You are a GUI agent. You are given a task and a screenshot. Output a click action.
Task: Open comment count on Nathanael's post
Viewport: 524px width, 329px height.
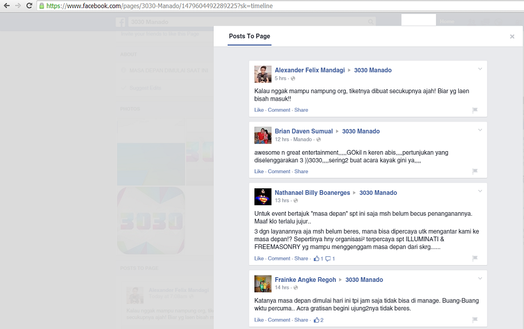(330, 259)
